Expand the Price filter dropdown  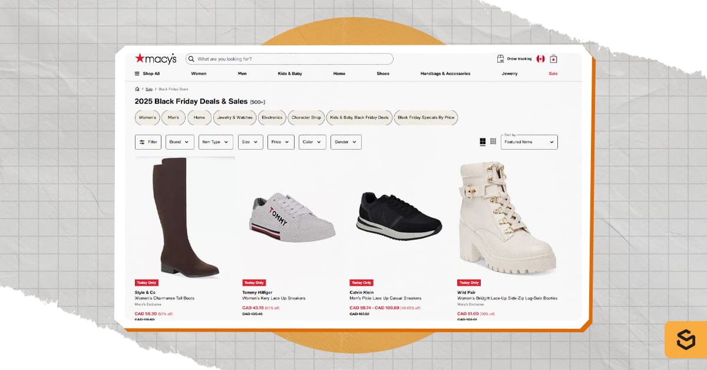281,142
